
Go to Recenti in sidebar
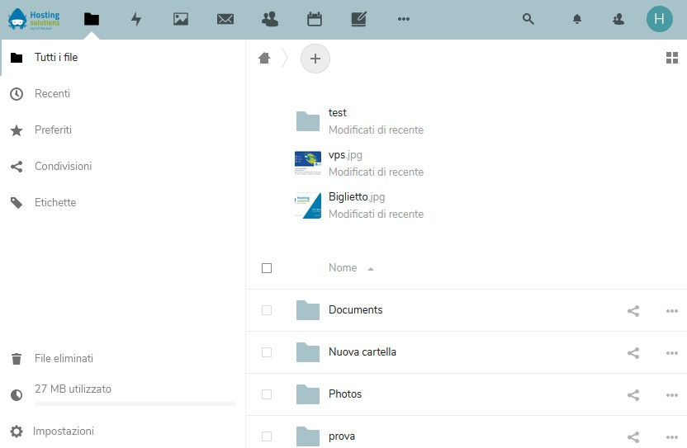click(52, 94)
